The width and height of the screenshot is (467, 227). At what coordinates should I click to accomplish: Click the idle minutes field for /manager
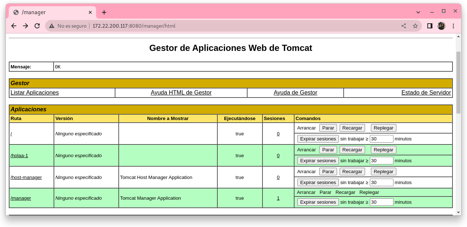[x=381, y=202]
